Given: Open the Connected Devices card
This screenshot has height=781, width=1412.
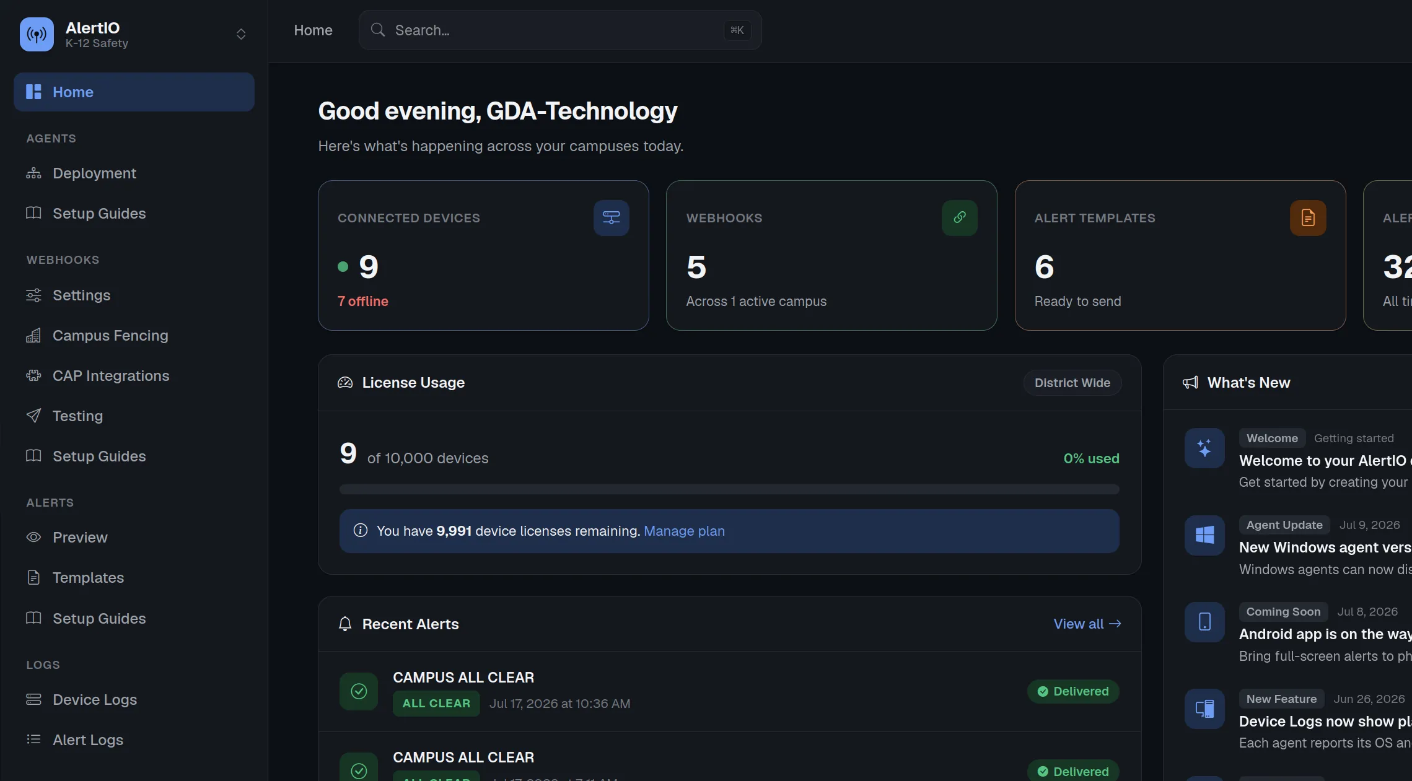Looking at the screenshot, I should 483,256.
